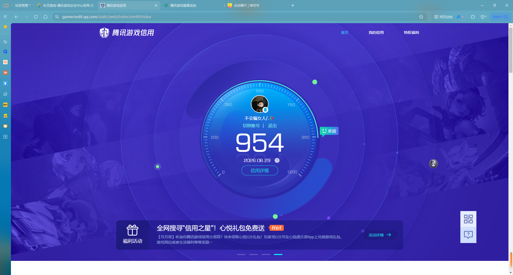Select the second banner carousel indicator

[x=254, y=254]
